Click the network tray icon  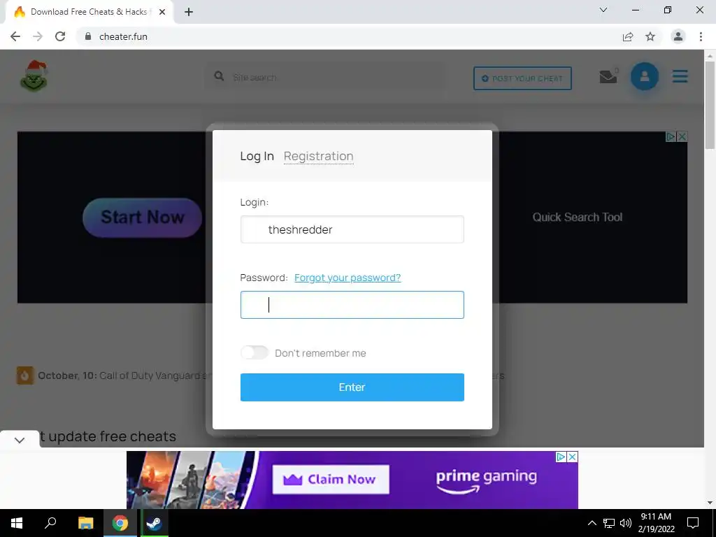[609, 523]
